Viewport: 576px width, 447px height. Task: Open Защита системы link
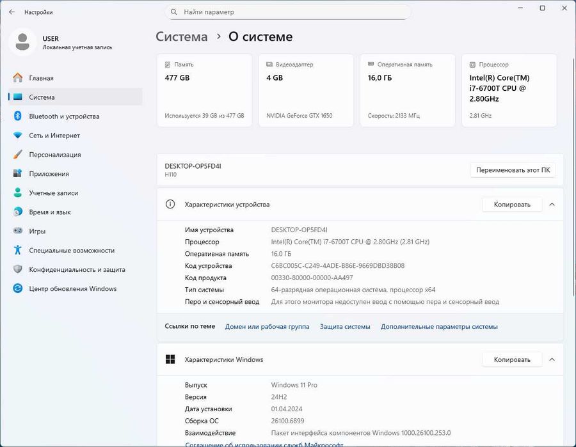(345, 327)
